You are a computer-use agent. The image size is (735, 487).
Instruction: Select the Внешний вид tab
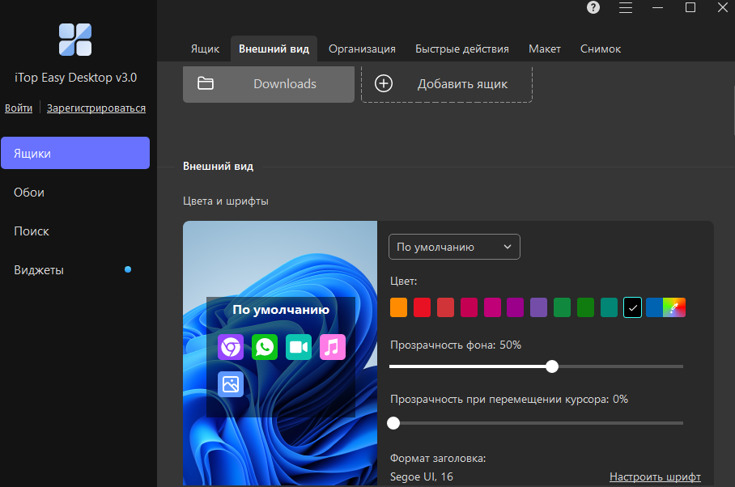pyautogui.click(x=274, y=49)
